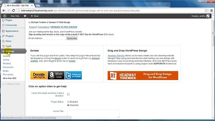The image size is (215, 121).
Task: Open All in One SEO submenu
Action: pyautogui.click(x=9, y=78)
